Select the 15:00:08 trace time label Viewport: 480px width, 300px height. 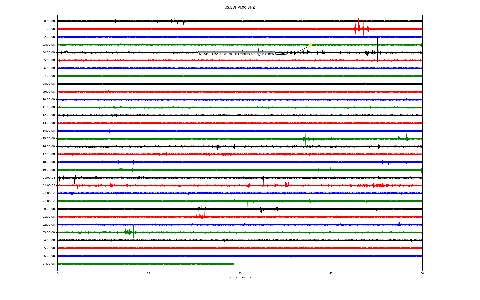(49, 139)
